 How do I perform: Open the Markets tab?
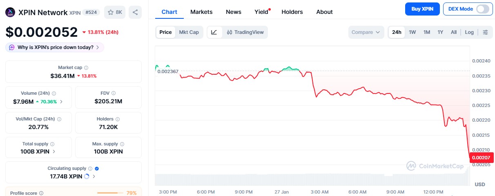(201, 12)
